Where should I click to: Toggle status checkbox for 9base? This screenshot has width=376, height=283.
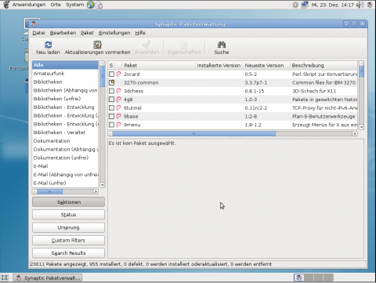[x=111, y=116]
